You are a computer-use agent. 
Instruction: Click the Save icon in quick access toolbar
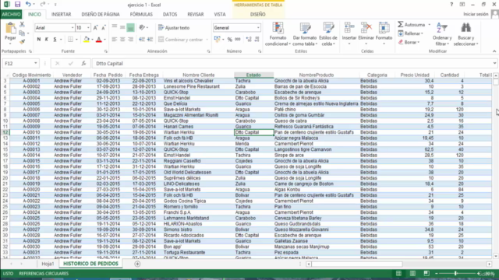pos(17,5)
